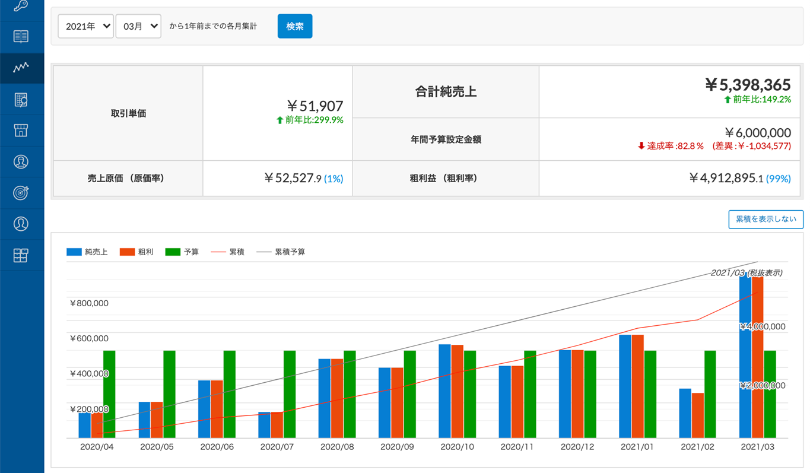Open the report document sidebar icon
The height and width of the screenshot is (473, 810).
[x=21, y=100]
